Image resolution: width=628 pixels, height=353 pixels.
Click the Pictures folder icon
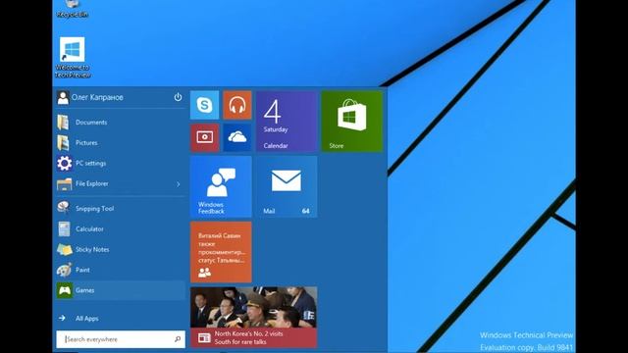(63, 142)
